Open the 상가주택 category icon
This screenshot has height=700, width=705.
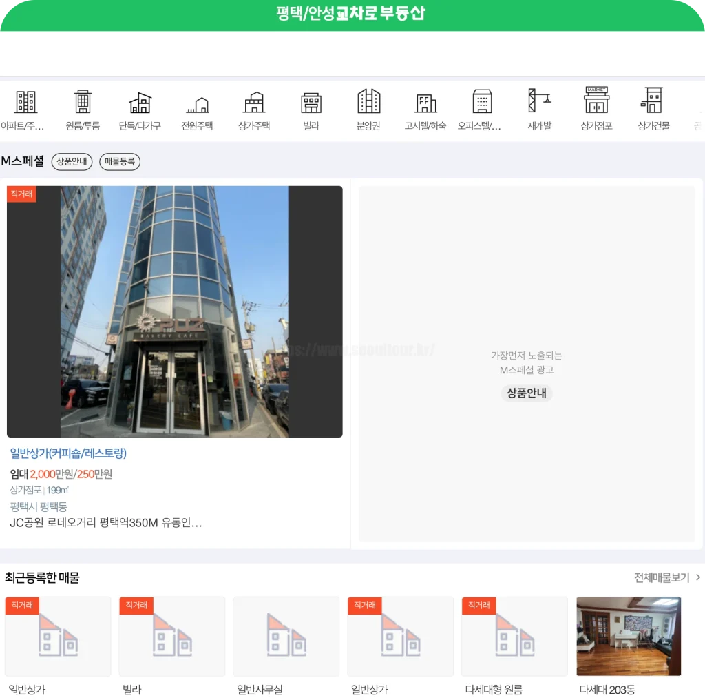254,102
